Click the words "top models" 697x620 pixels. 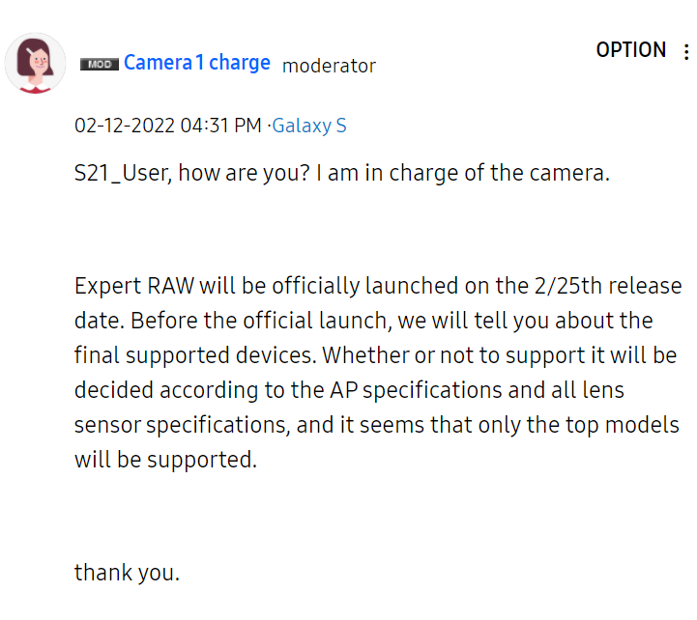point(613,425)
